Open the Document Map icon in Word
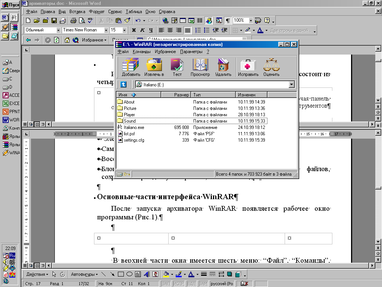Viewport: 382px width, 287px height. [x=219, y=21]
